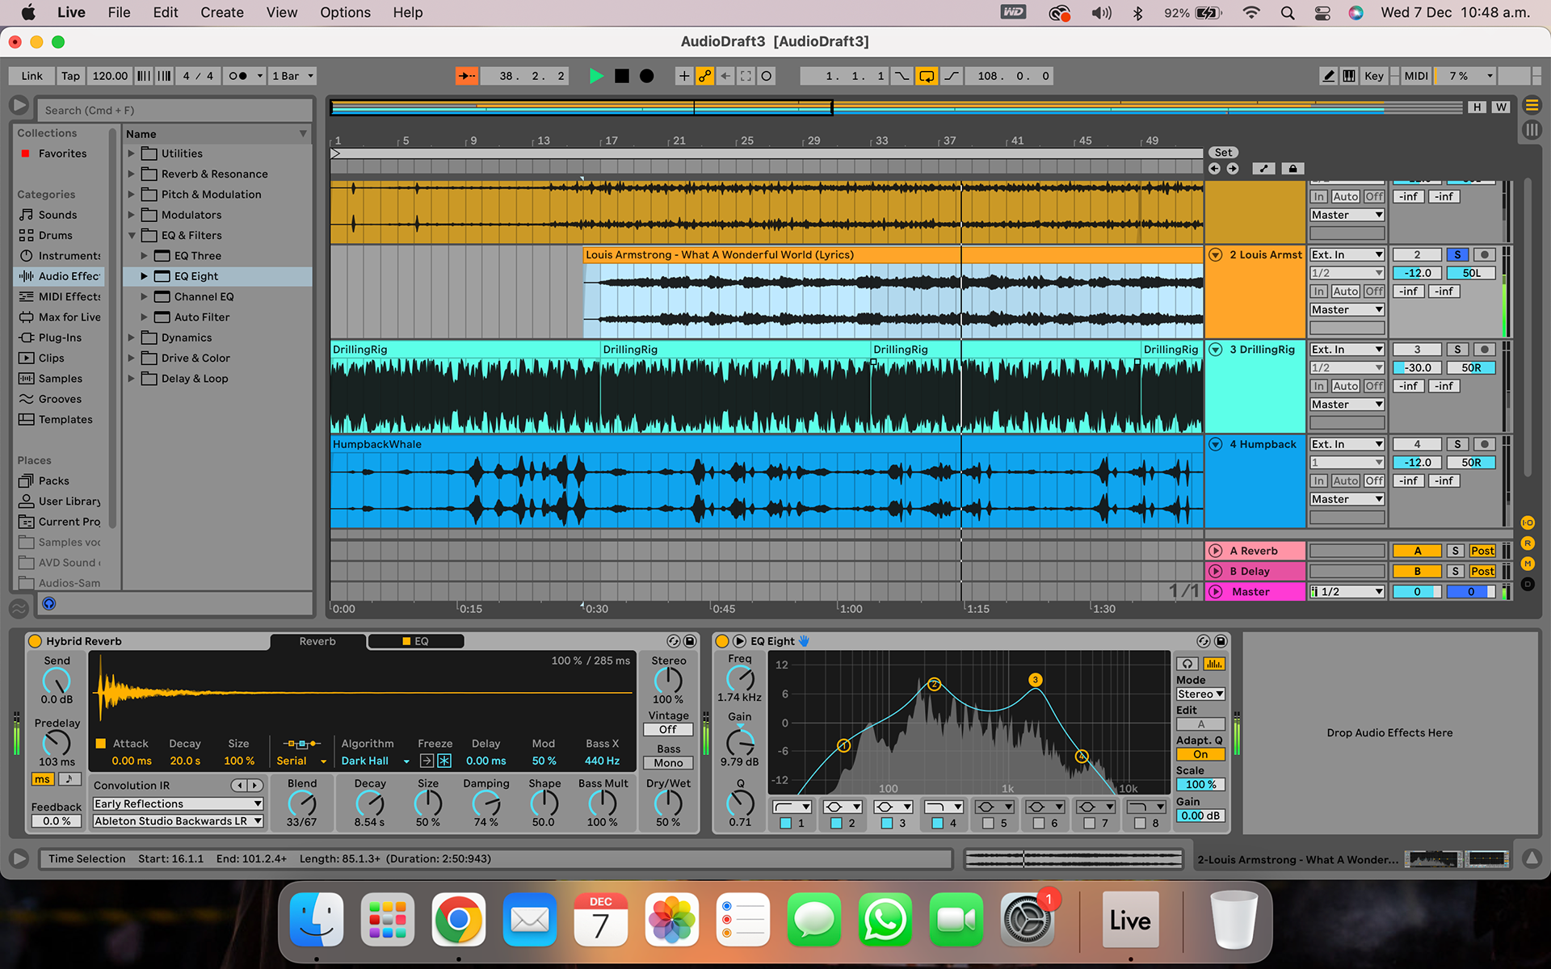Open the Sounds category

point(57,215)
